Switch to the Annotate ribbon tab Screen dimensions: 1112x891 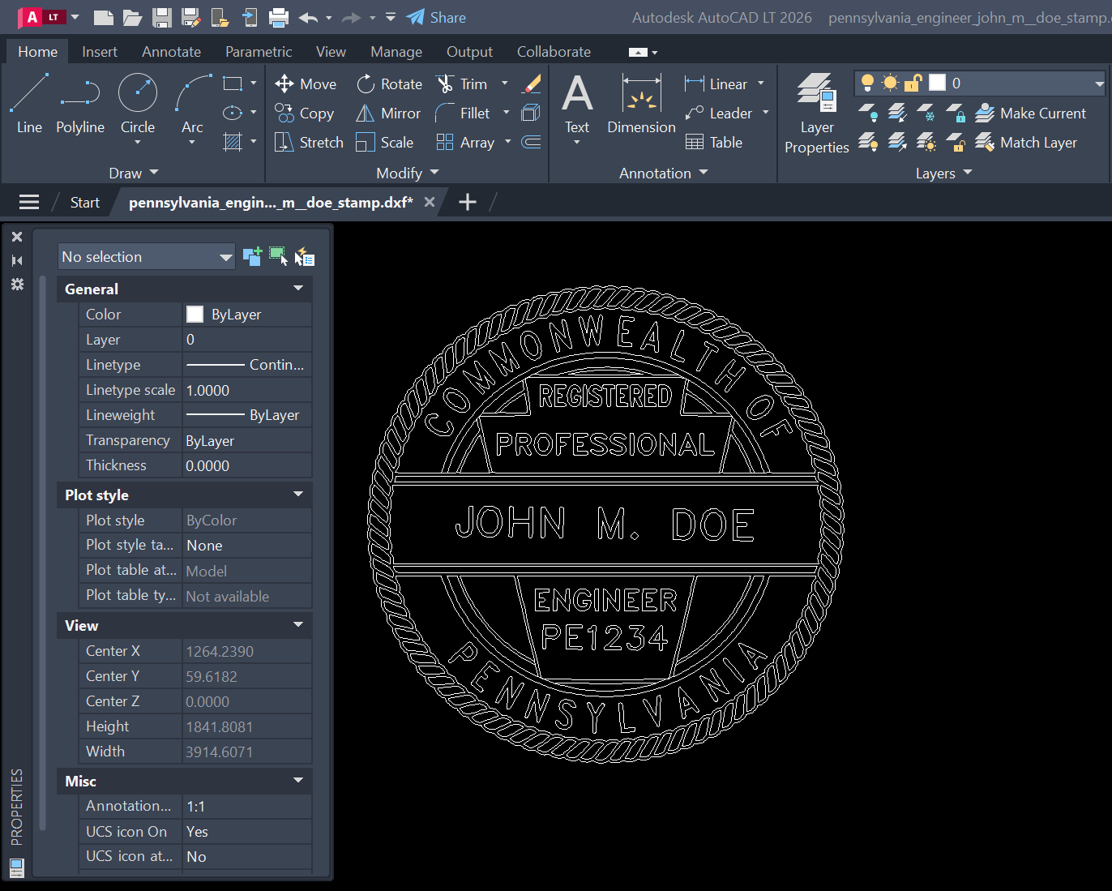[x=170, y=51]
